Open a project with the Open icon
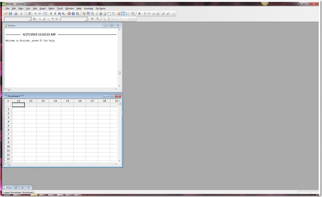 pos(6,13)
